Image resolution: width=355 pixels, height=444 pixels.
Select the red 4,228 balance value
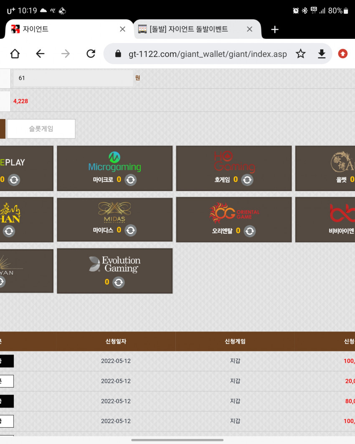[x=20, y=101]
